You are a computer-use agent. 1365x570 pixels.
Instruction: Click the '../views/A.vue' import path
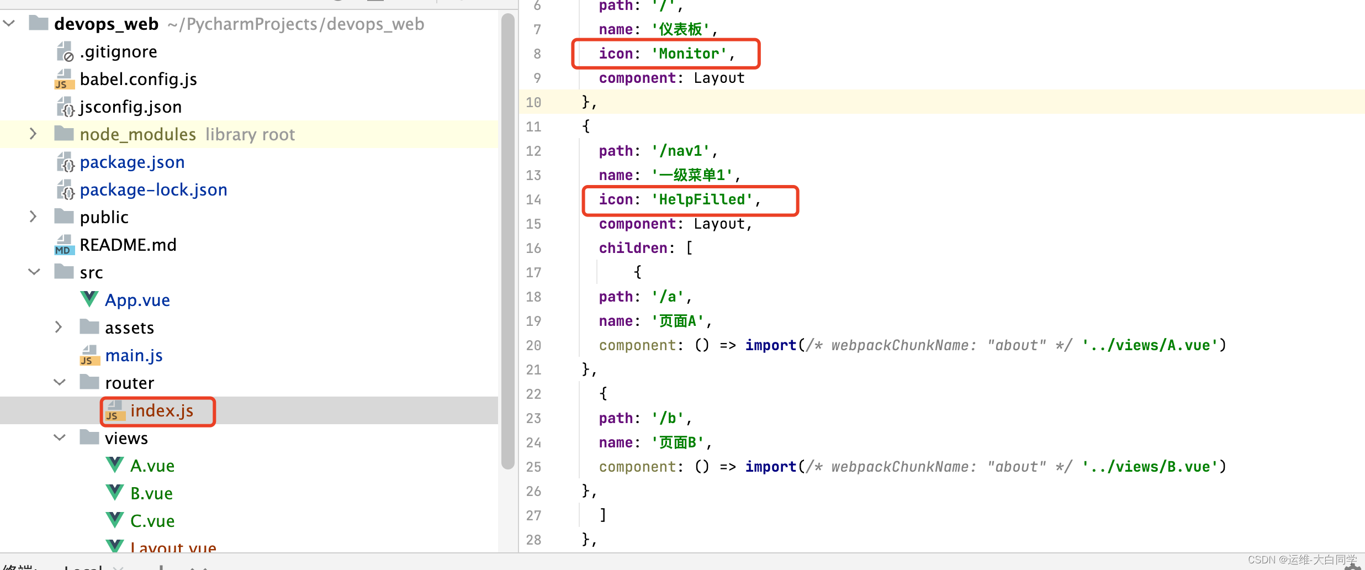(1150, 345)
